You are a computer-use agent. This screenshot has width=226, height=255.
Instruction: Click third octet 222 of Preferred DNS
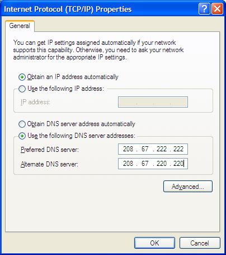[162, 149]
